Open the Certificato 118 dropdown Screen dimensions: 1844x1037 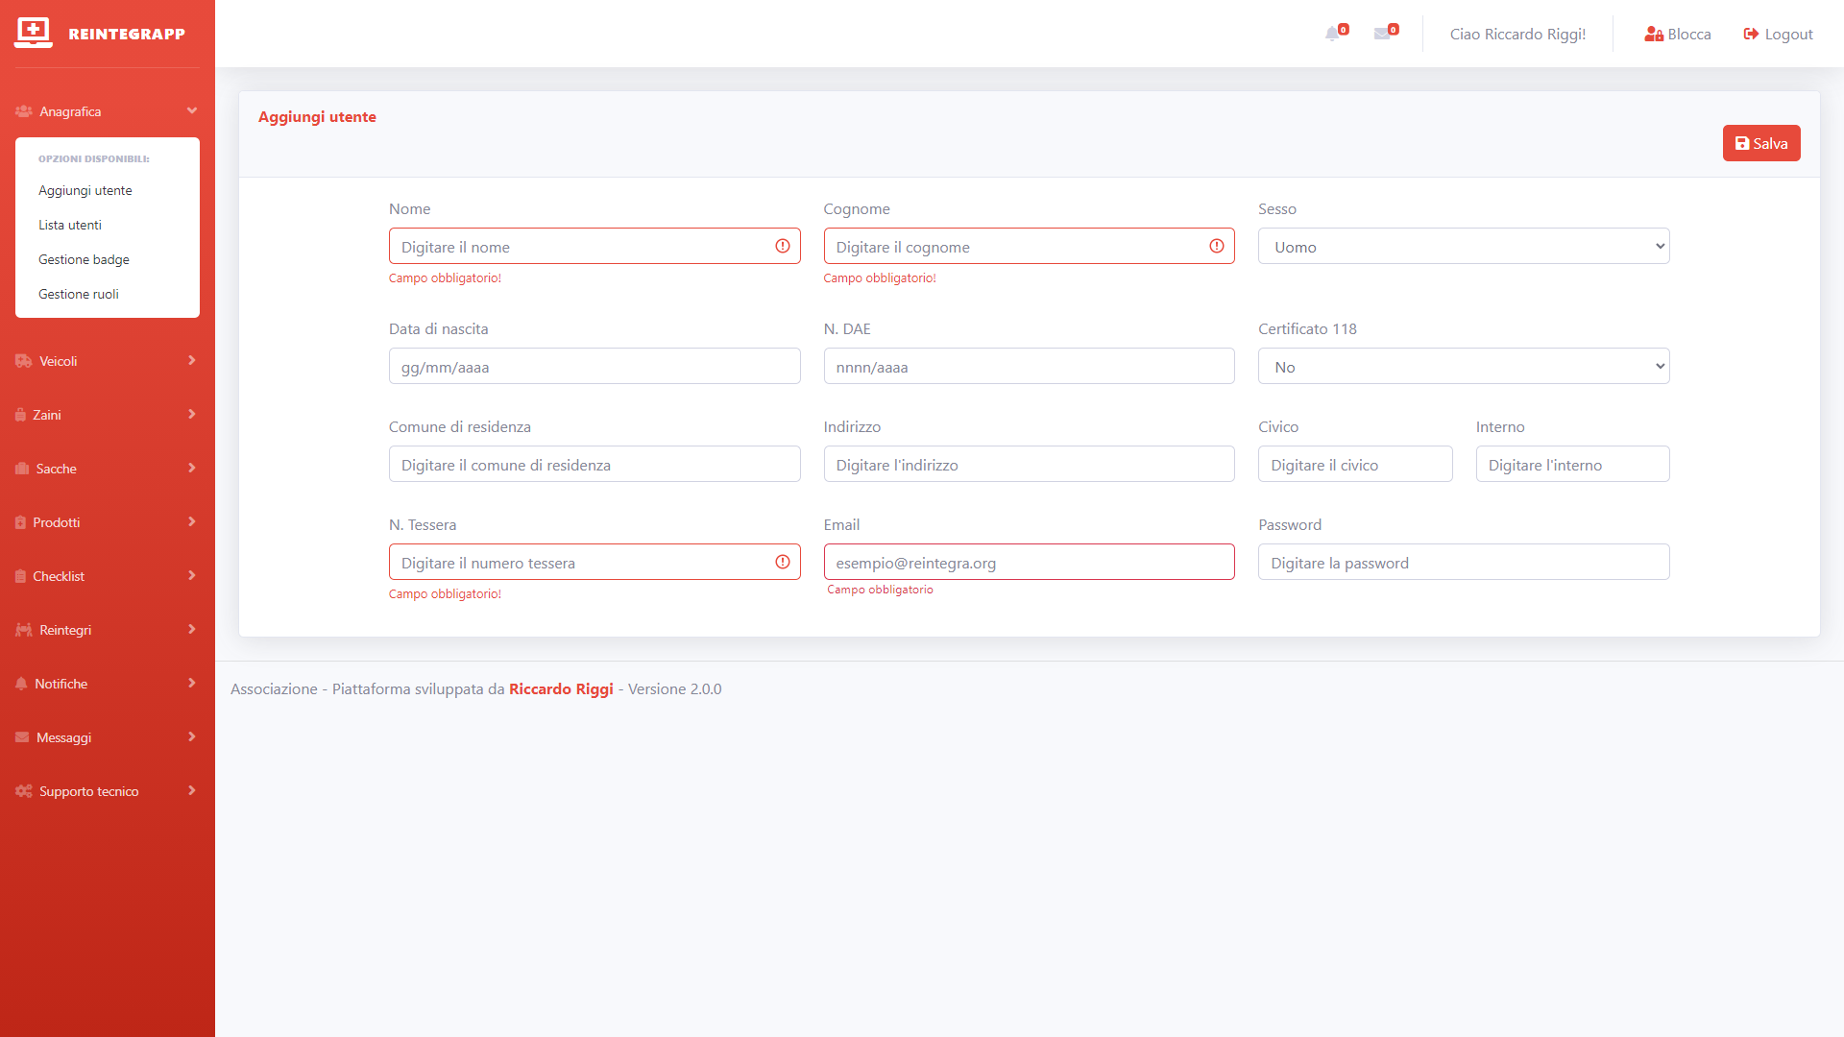(1463, 366)
